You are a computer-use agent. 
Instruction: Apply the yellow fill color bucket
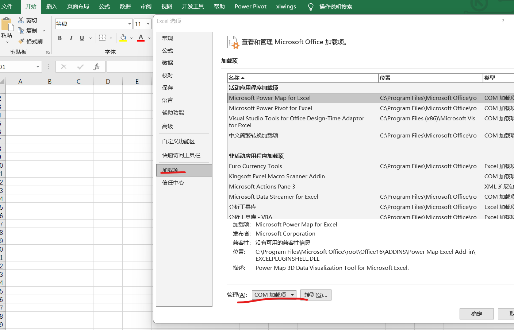(x=123, y=38)
